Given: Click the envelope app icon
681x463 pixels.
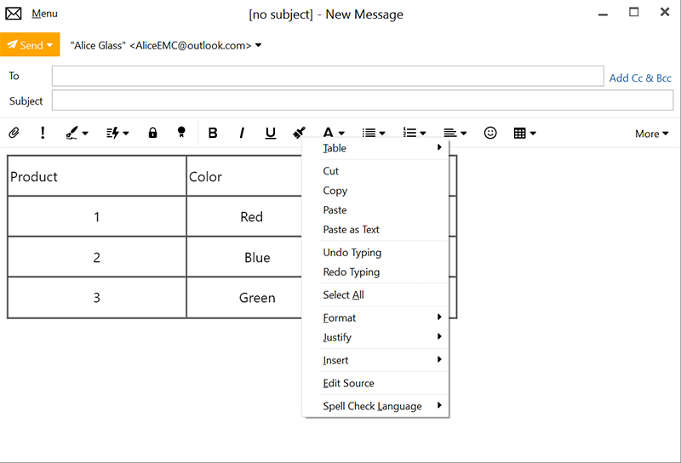Looking at the screenshot, I should [x=14, y=14].
